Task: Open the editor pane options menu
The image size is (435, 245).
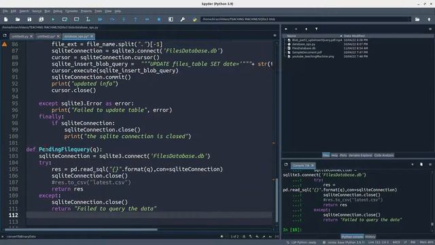Action: point(275,35)
